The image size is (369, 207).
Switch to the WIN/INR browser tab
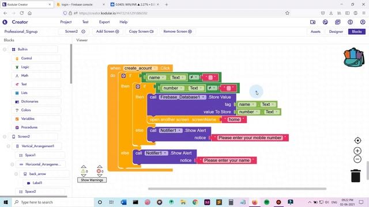tap(134, 5)
